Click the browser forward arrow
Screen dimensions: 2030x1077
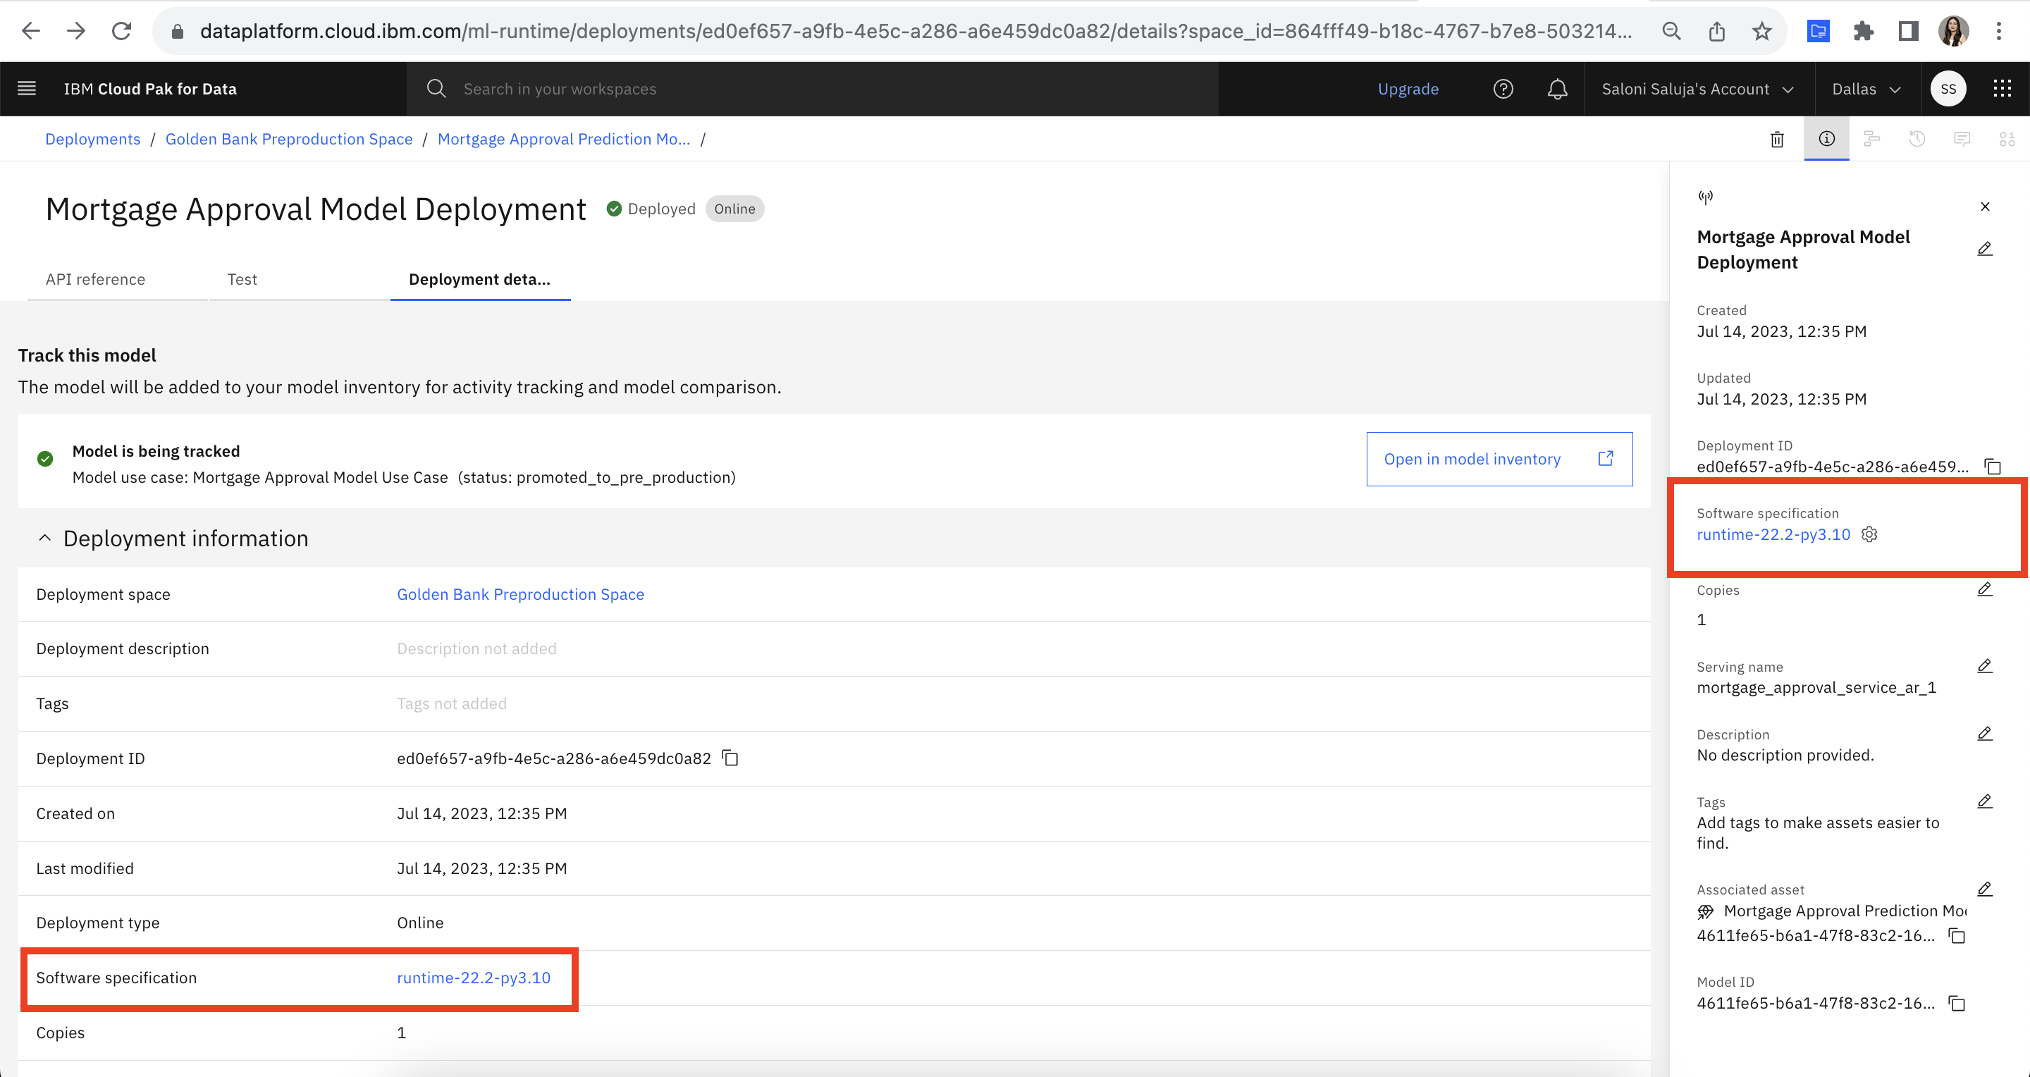(75, 31)
